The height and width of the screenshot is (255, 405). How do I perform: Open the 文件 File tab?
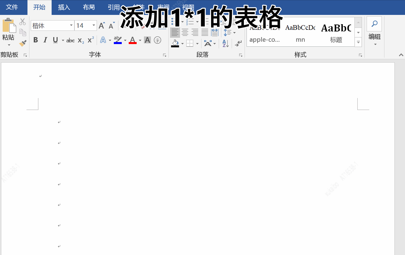click(12, 7)
